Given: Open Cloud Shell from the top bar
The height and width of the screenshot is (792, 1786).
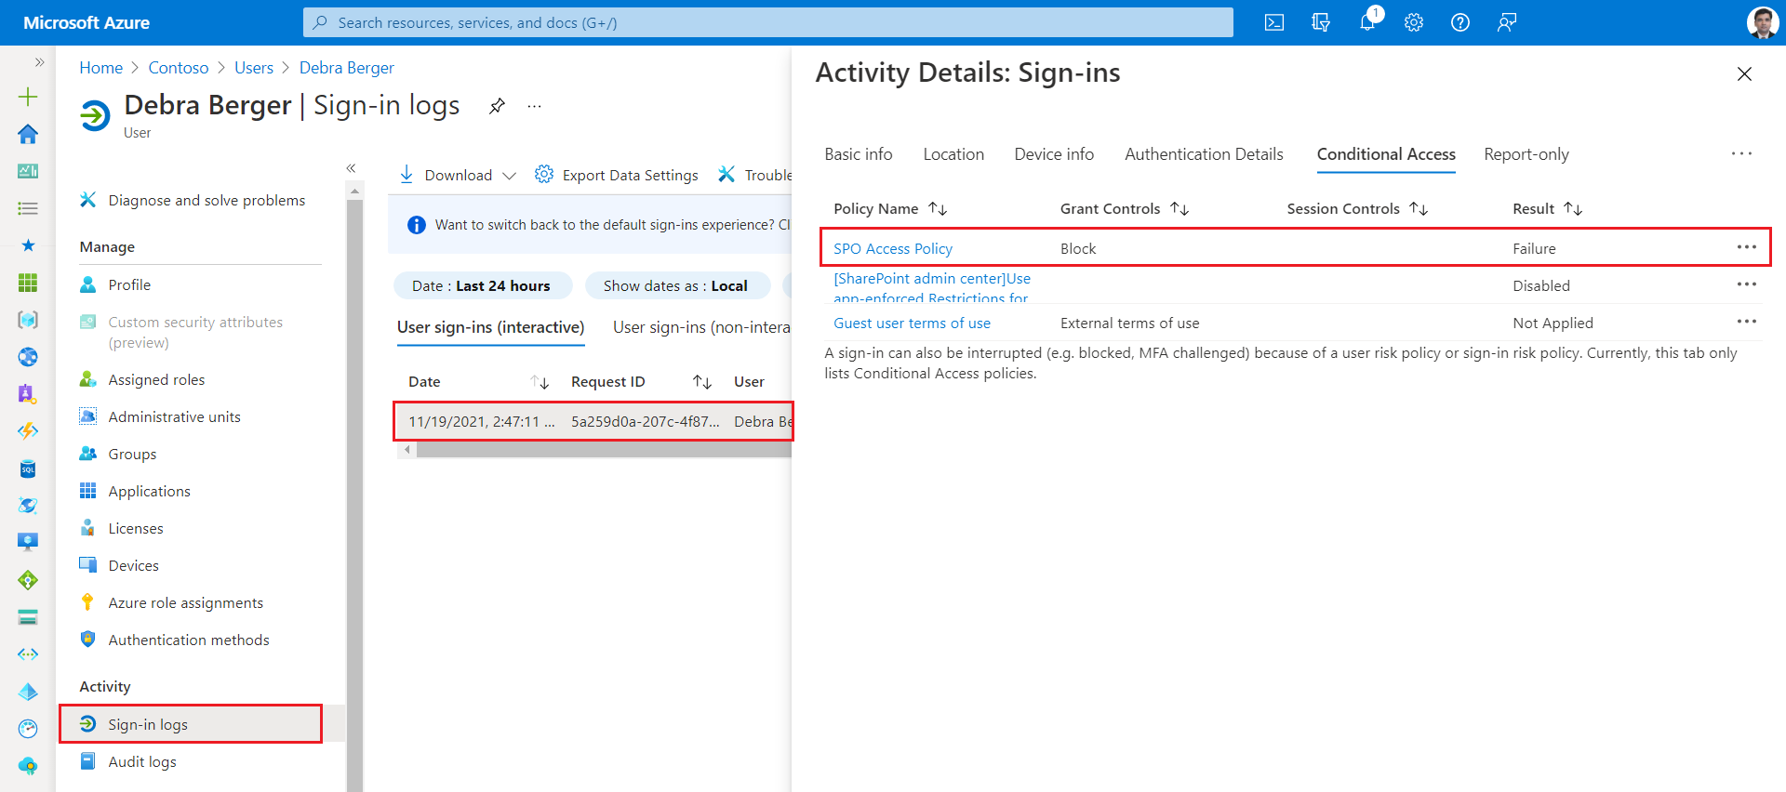Looking at the screenshot, I should [1273, 22].
